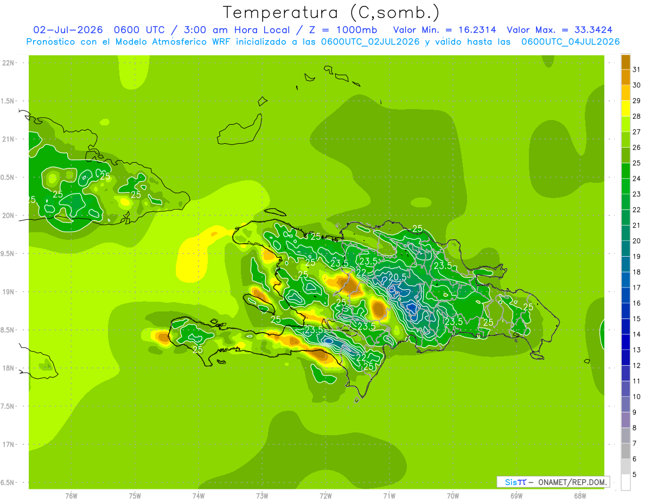This screenshot has width=651, height=503.
Task: Click the legend swatch between 26 and 27
Action: point(626,139)
